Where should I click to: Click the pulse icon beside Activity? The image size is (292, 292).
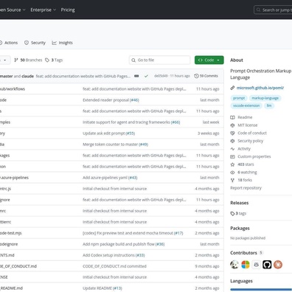[232, 149]
